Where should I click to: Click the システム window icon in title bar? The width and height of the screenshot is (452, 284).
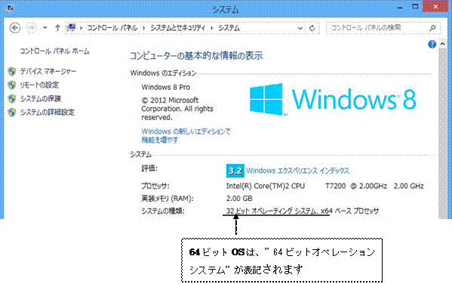[10, 8]
